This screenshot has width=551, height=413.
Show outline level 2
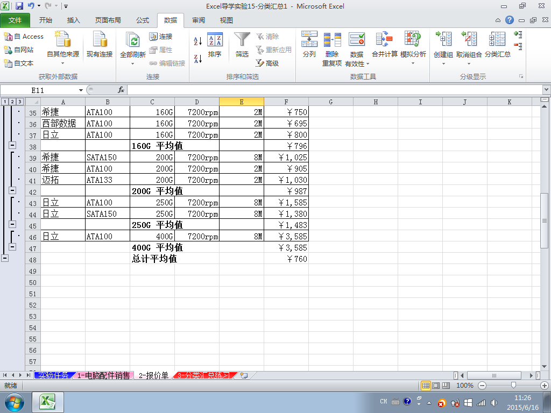click(12, 102)
